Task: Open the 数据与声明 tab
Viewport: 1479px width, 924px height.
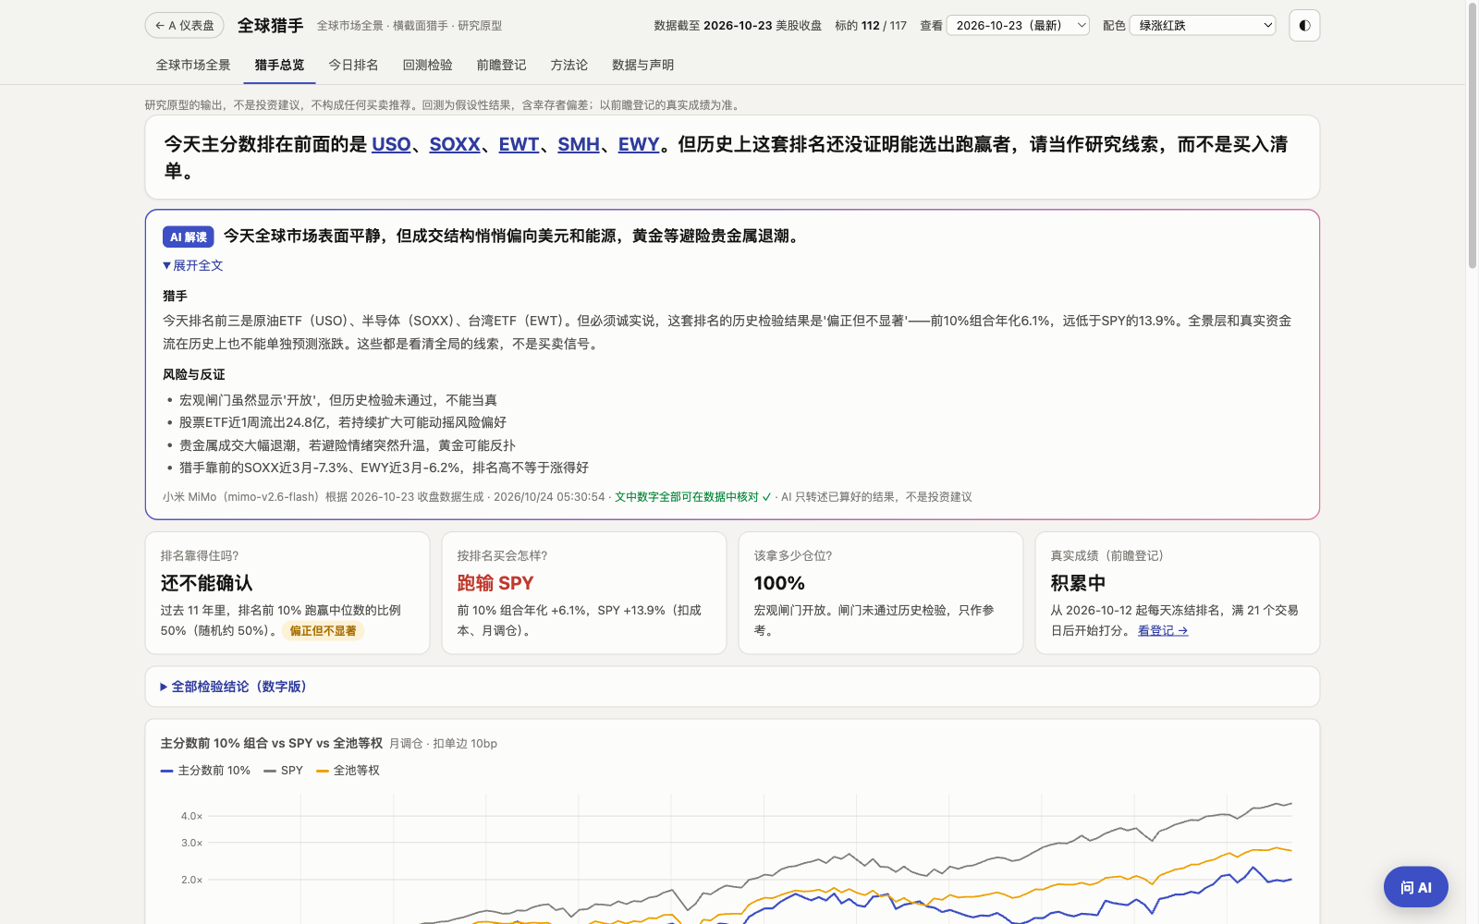Action: click(642, 65)
